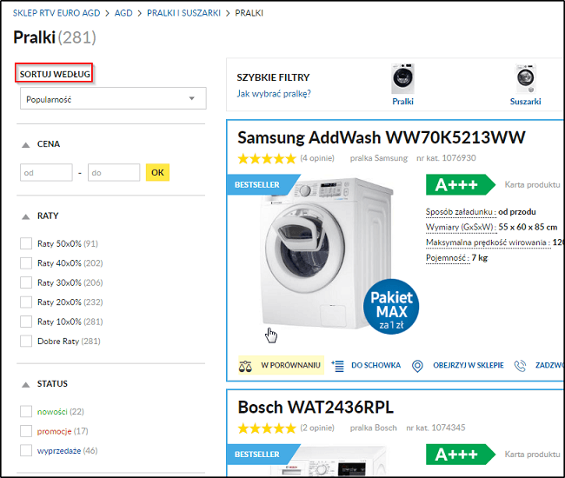Click the store location pin icon
The width and height of the screenshot is (565, 478).
tap(416, 366)
